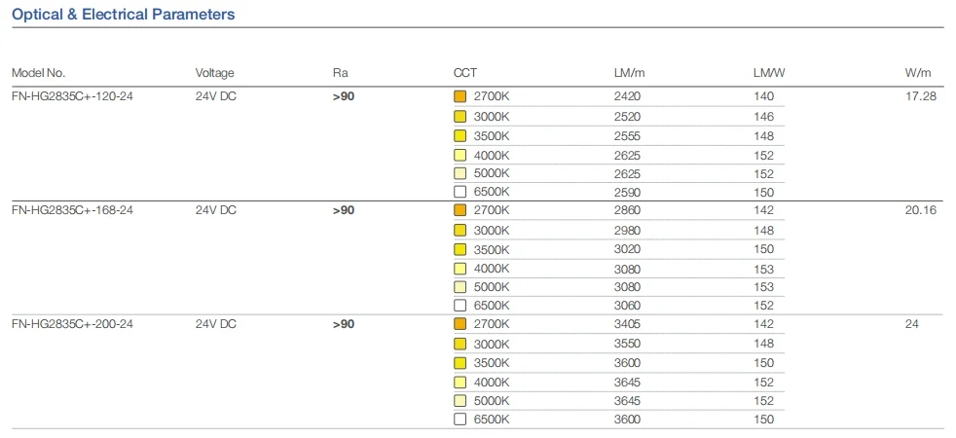Click the 17.28 W/m value
This screenshot has height=438, width=956.
[920, 96]
